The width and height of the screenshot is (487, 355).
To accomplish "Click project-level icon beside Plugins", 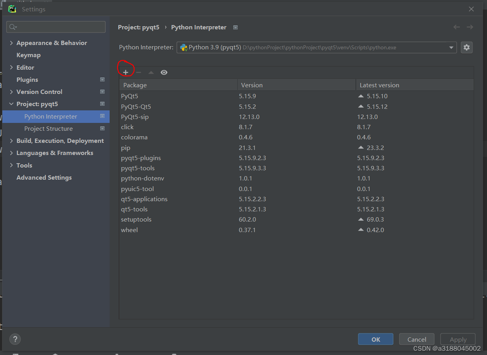I will click(x=103, y=79).
